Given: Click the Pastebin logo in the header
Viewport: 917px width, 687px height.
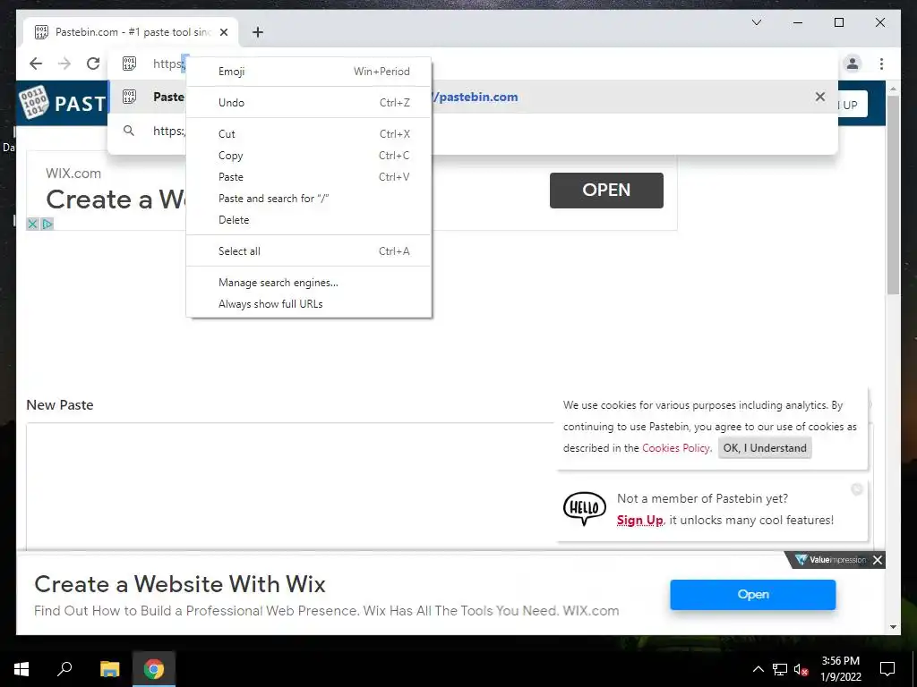Looking at the screenshot, I should [62, 104].
